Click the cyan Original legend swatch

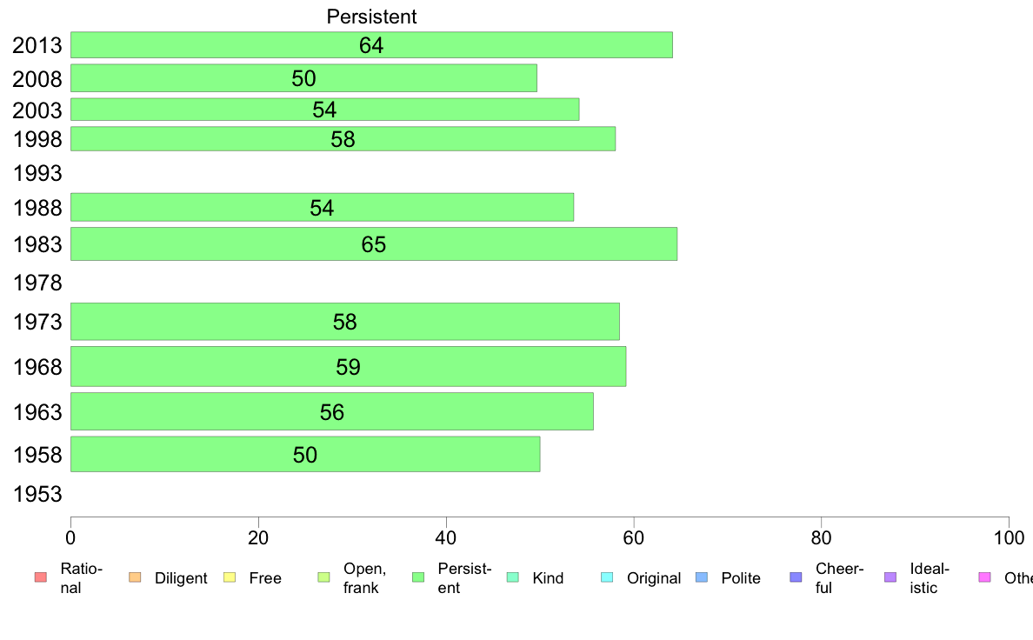(607, 577)
